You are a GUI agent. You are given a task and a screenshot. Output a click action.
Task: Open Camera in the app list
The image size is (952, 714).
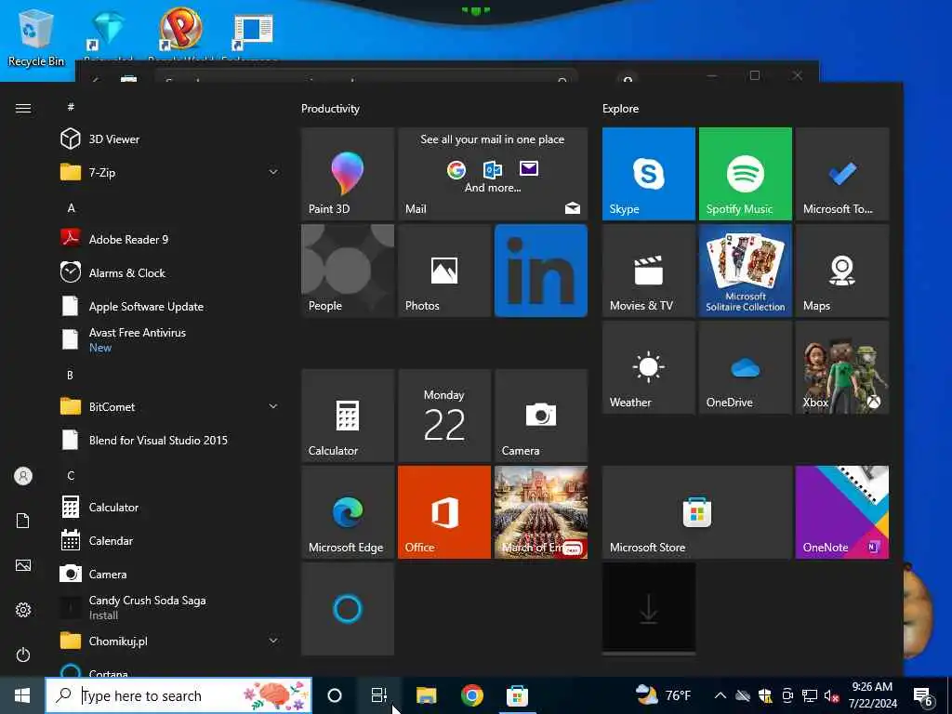tap(170, 574)
